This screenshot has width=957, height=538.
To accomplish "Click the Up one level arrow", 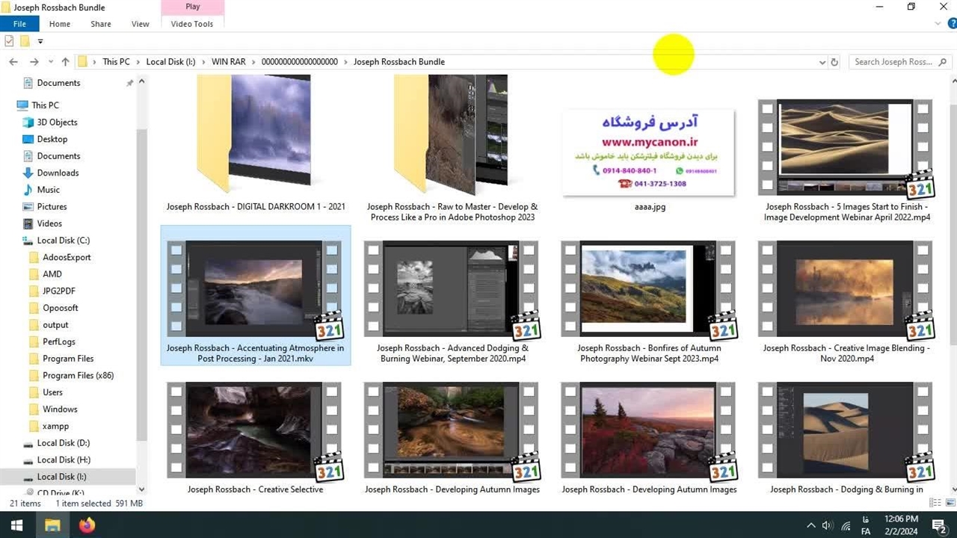I will (66, 62).
